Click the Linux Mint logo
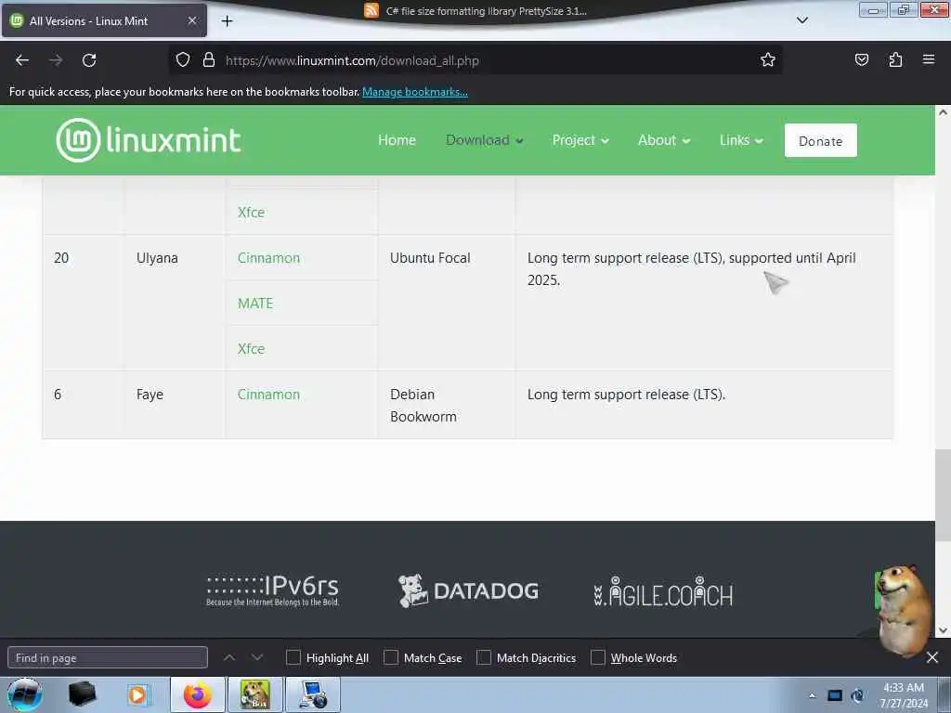The width and height of the screenshot is (951, 713). click(x=149, y=140)
